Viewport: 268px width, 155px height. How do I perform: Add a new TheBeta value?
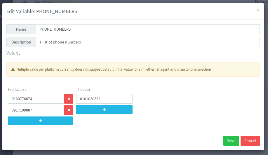[104, 109]
